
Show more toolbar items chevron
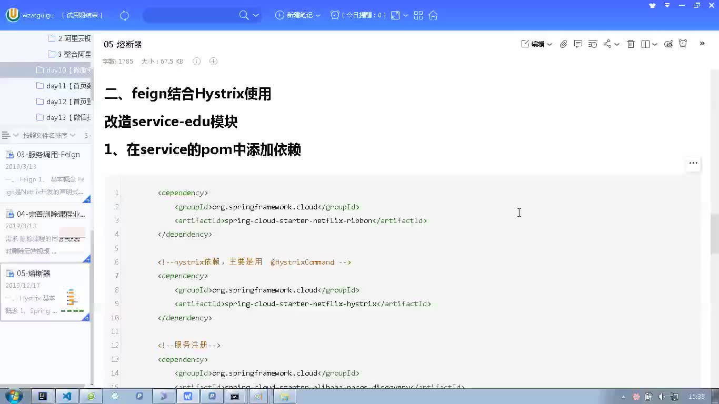click(702, 44)
